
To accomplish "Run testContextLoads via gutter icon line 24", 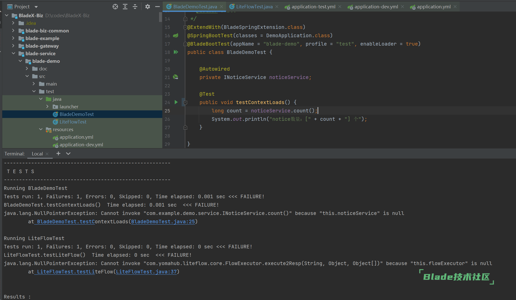I will tap(176, 102).
